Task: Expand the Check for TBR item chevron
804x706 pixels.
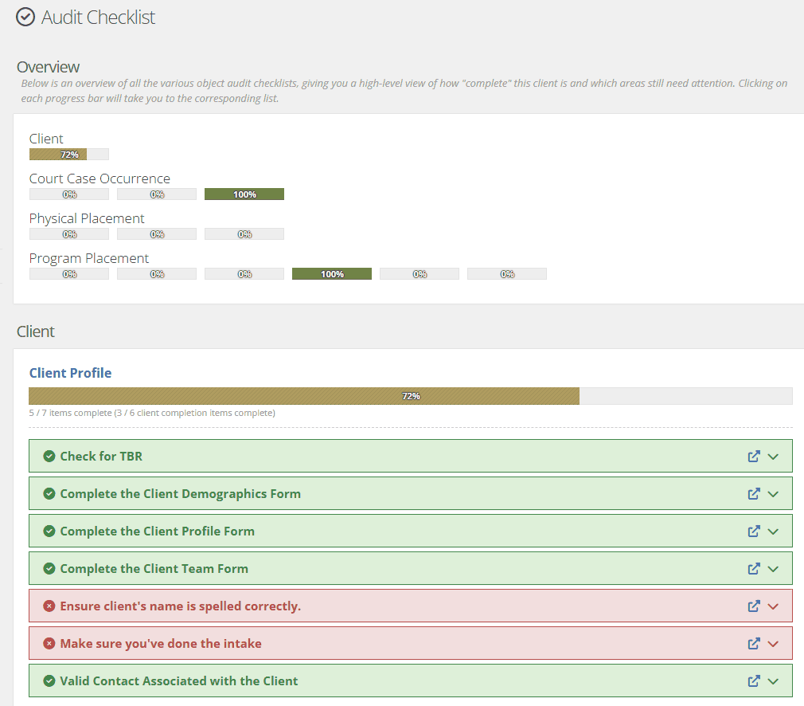Action: pos(773,457)
